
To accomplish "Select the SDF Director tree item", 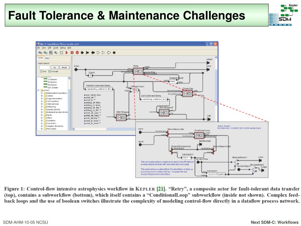I will (x=51, y=88).
